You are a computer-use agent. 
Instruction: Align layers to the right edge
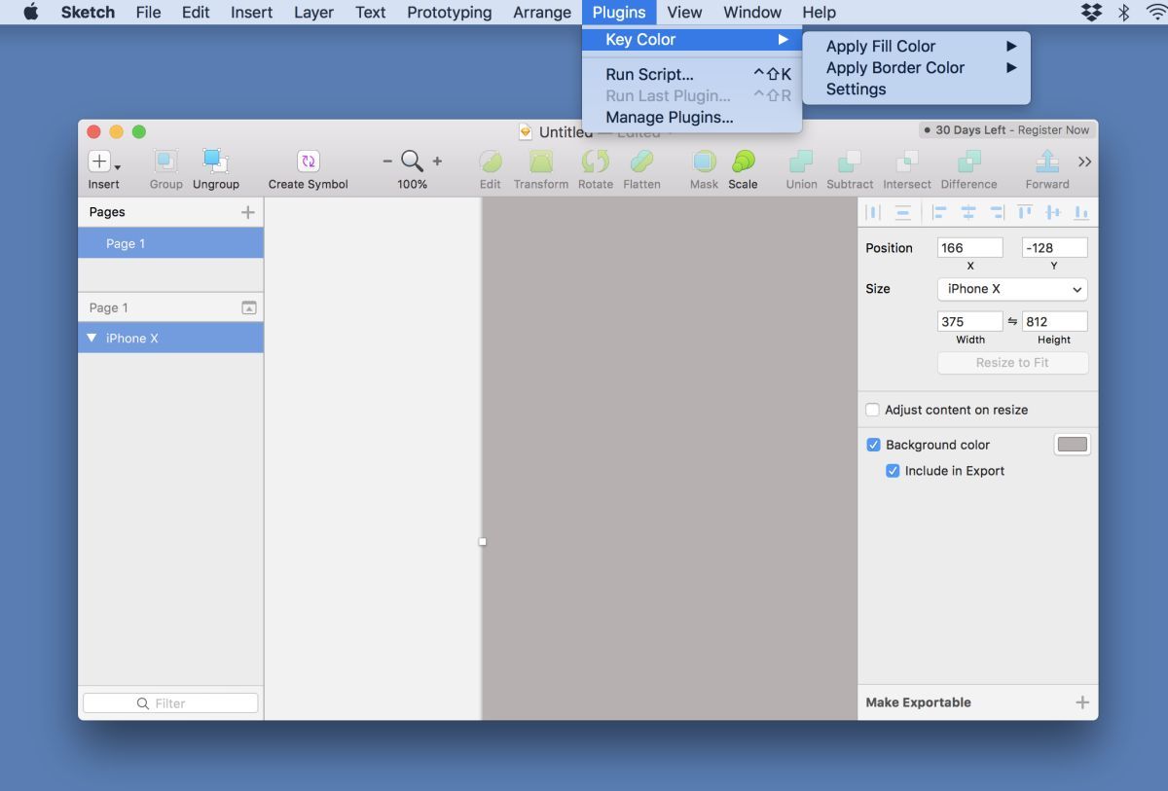click(997, 212)
